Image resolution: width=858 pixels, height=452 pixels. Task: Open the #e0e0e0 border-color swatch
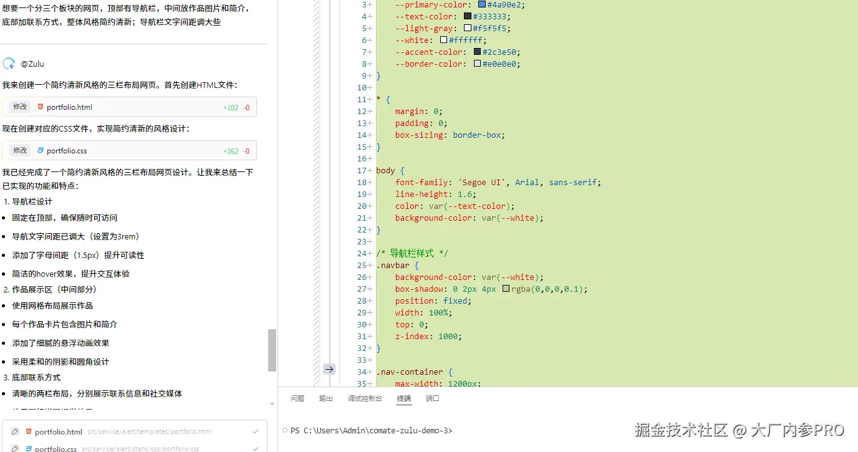click(478, 64)
